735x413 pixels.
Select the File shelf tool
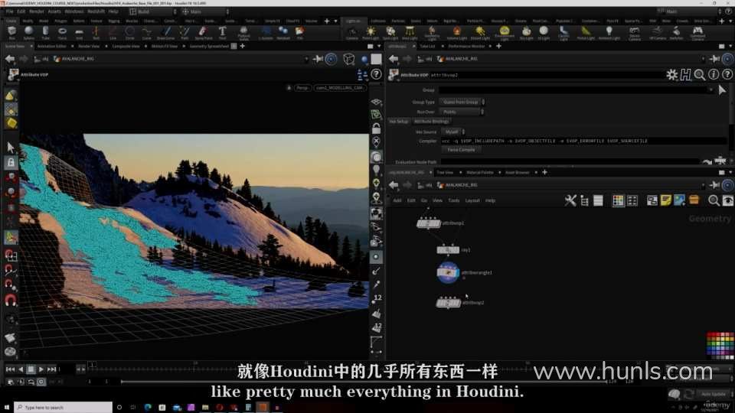point(299,32)
